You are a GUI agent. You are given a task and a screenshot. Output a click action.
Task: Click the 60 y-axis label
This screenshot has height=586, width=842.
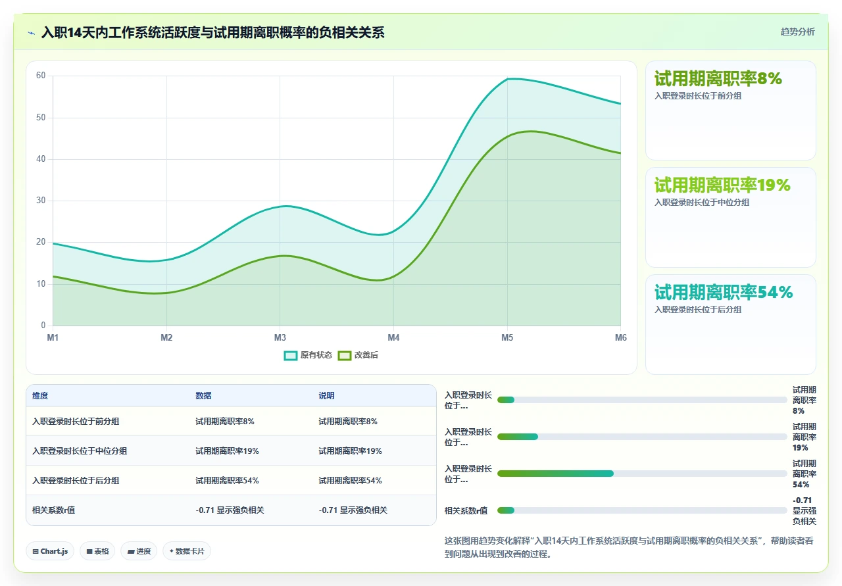(x=41, y=76)
